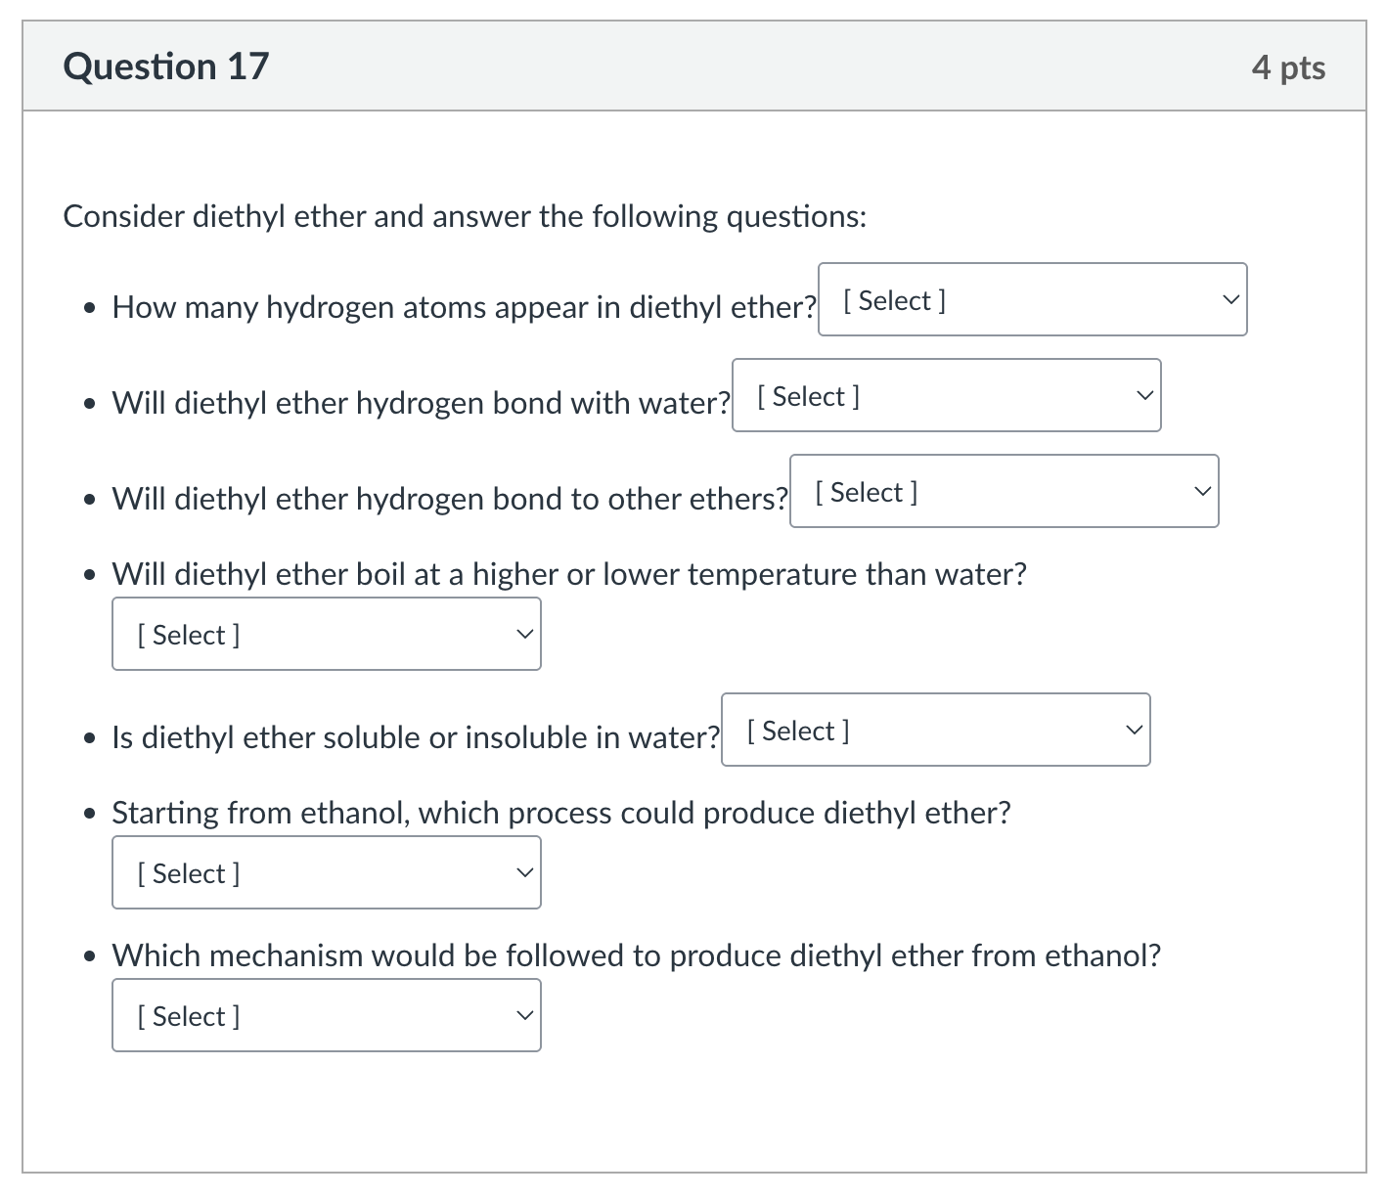Click the solubility question bullet text
This screenshot has width=1385, height=1198.
tap(416, 737)
